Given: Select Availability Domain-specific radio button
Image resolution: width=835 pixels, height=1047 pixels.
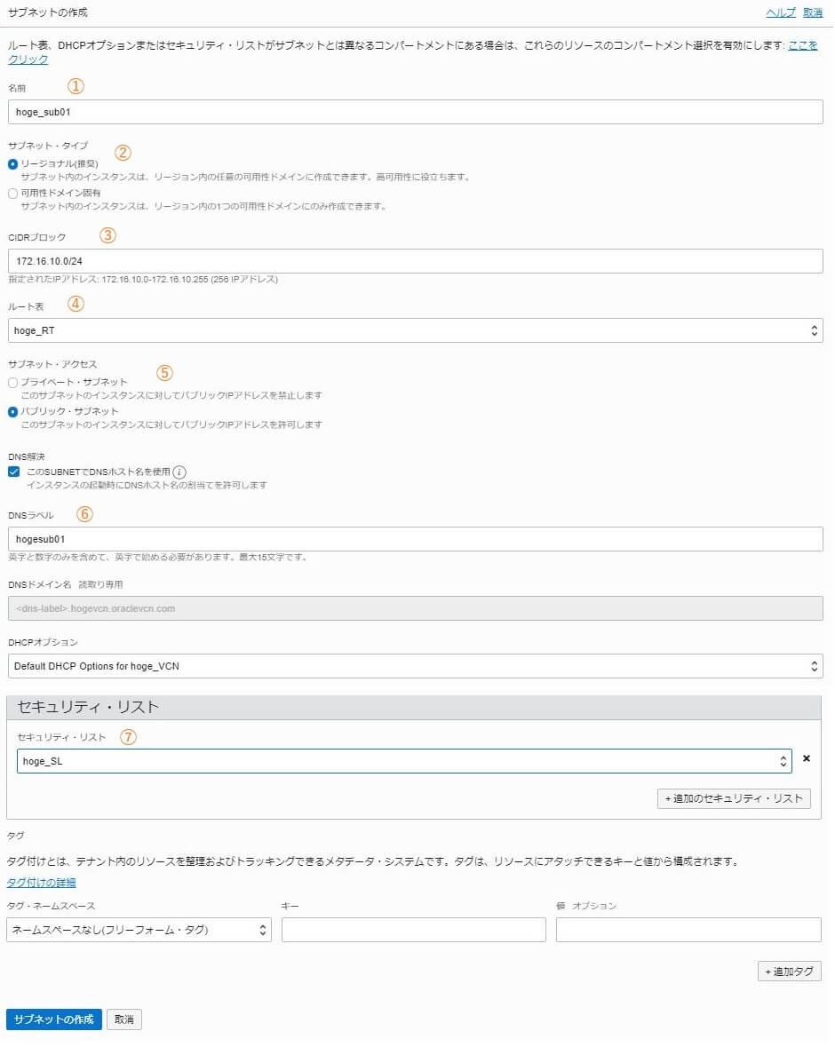Looking at the screenshot, I should point(12,194).
